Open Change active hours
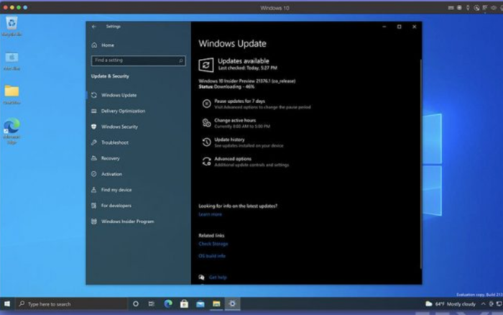Screen dimensions: 503x315 coord(235,120)
